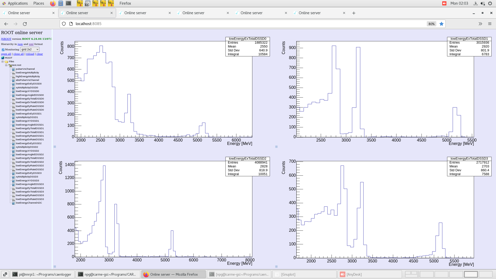
Task: Click the Firefox bookmark star icon
Action: coord(441,24)
